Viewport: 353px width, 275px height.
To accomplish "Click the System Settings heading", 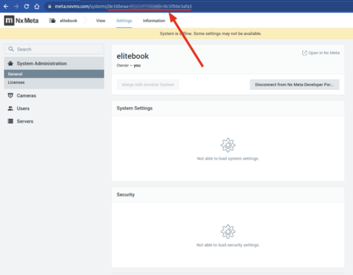I will coord(134,108).
